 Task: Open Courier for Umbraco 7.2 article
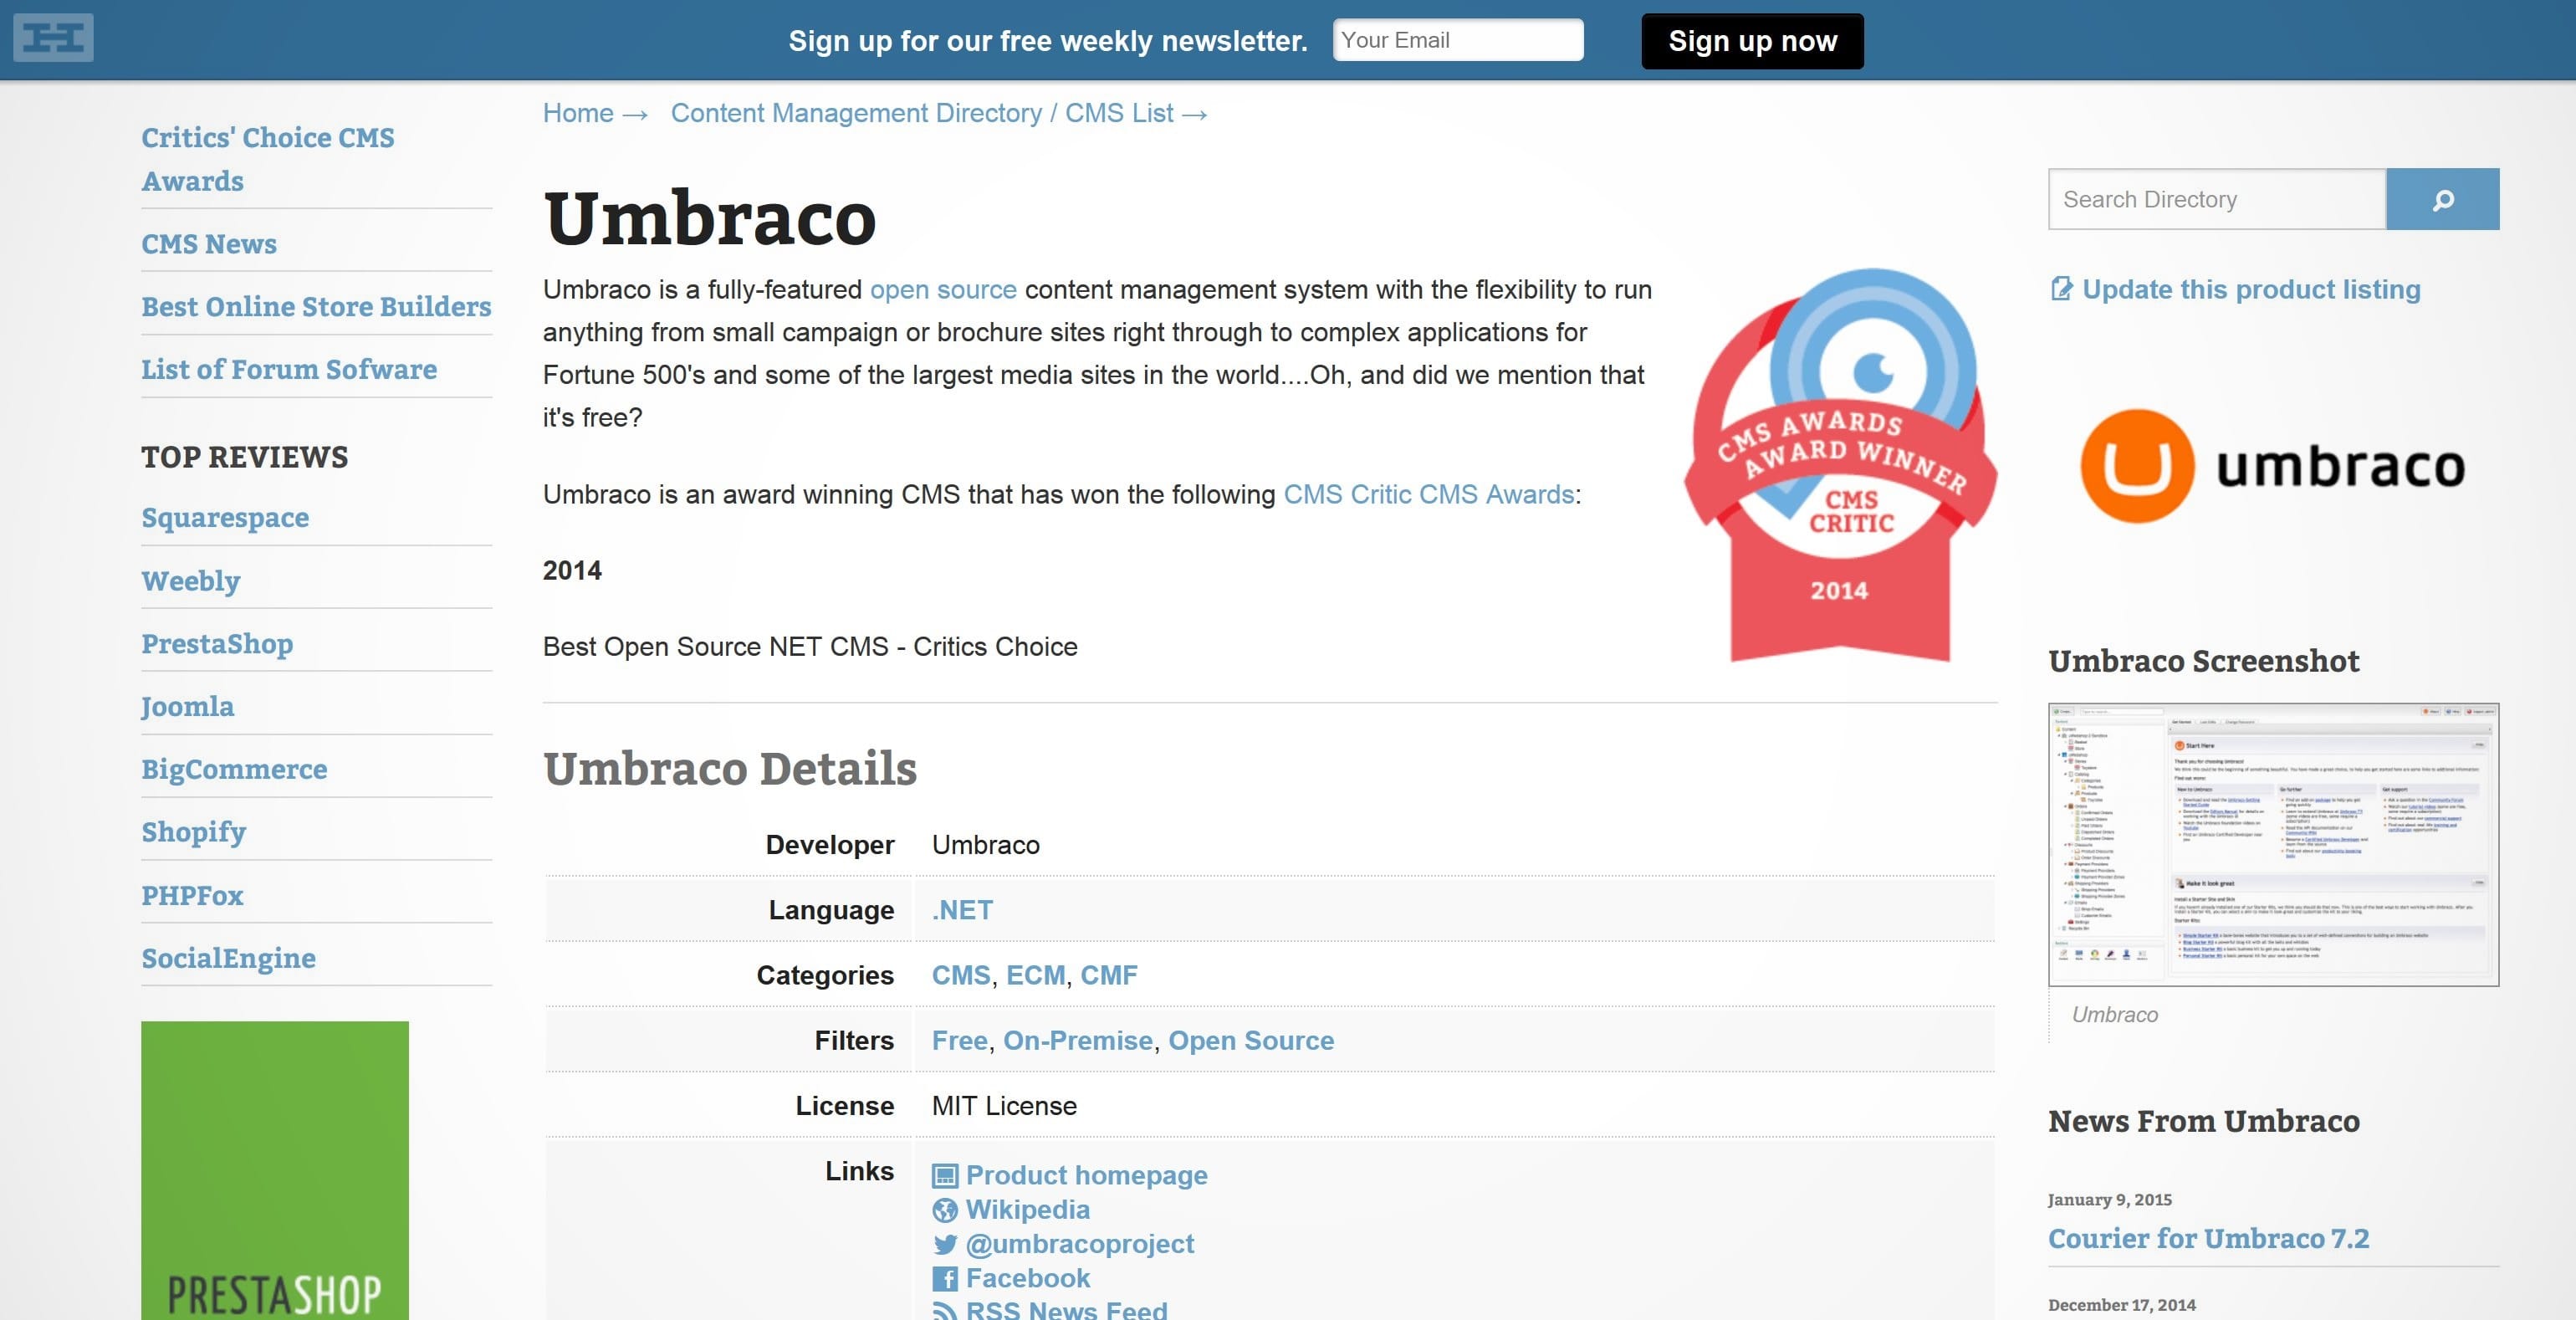coord(2208,1238)
